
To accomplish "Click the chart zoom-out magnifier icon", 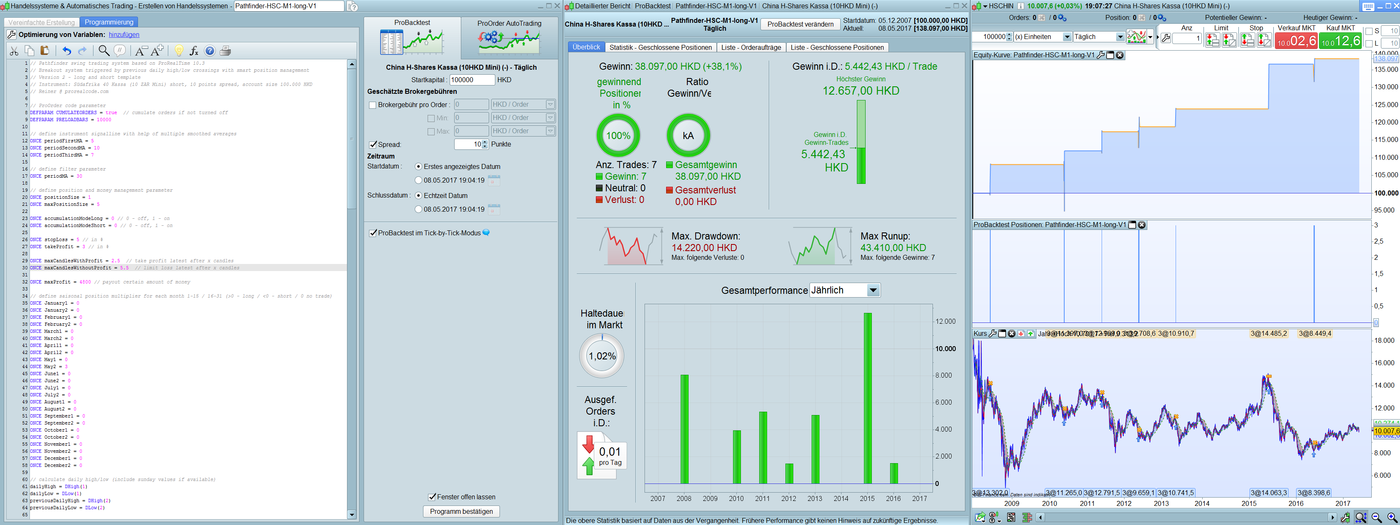I will point(1376,518).
